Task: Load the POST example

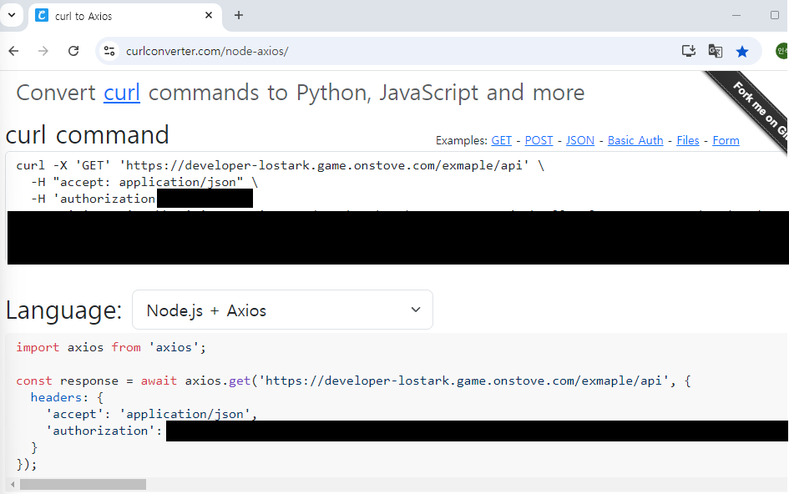Action: click(539, 140)
